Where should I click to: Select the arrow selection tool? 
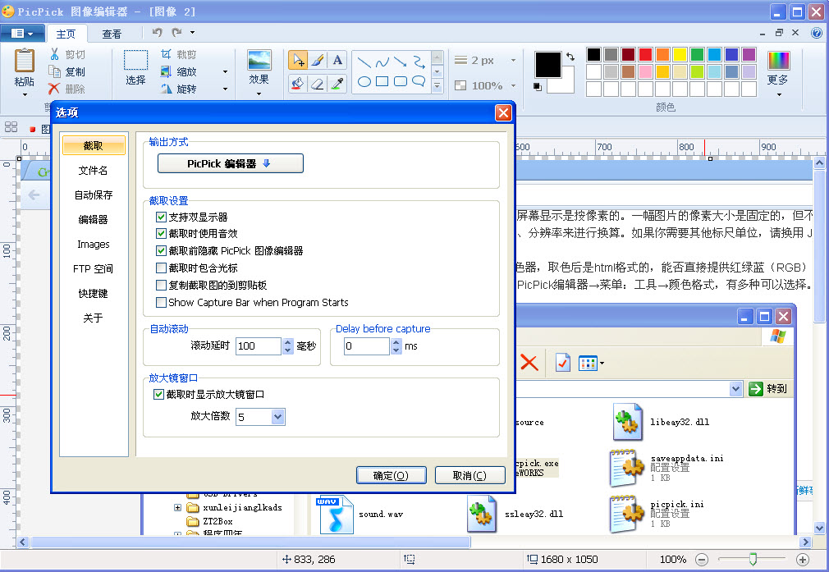[298, 60]
